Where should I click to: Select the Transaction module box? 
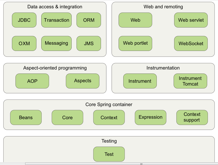tap(57, 20)
